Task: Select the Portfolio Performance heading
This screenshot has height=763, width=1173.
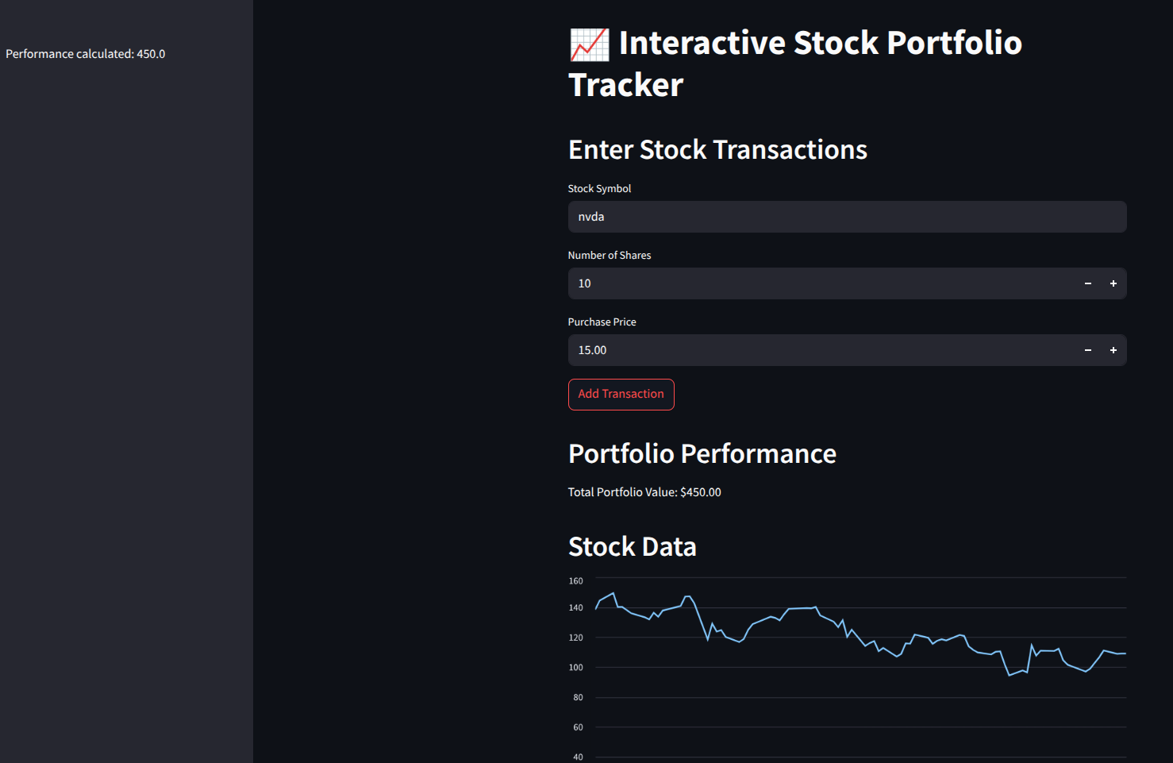Action: click(702, 454)
